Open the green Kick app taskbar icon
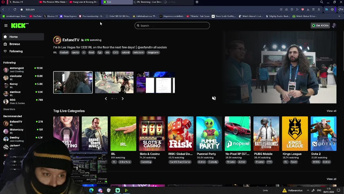This screenshot has width=344, height=194. 118,190
